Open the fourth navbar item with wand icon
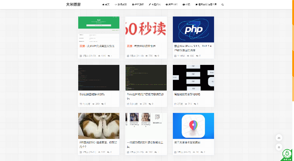 pyautogui.click(x=155, y=5)
